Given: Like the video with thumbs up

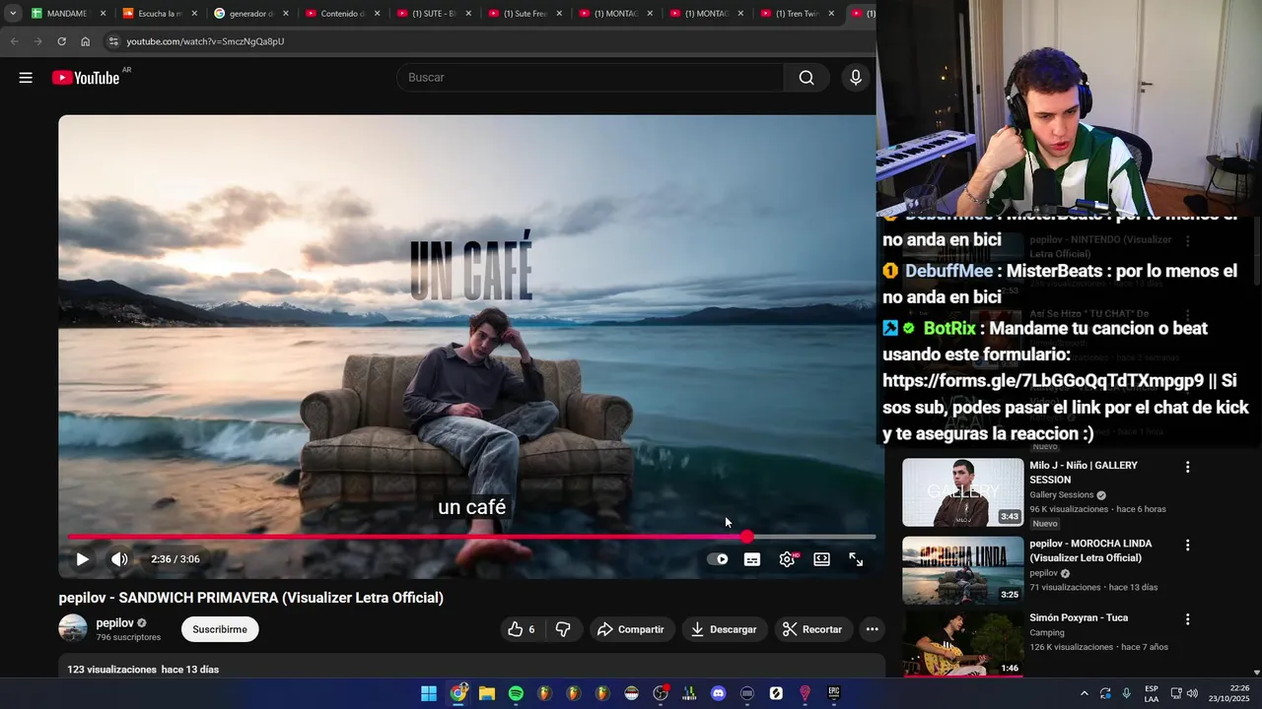Looking at the screenshot, I should (x=521, y=629).
